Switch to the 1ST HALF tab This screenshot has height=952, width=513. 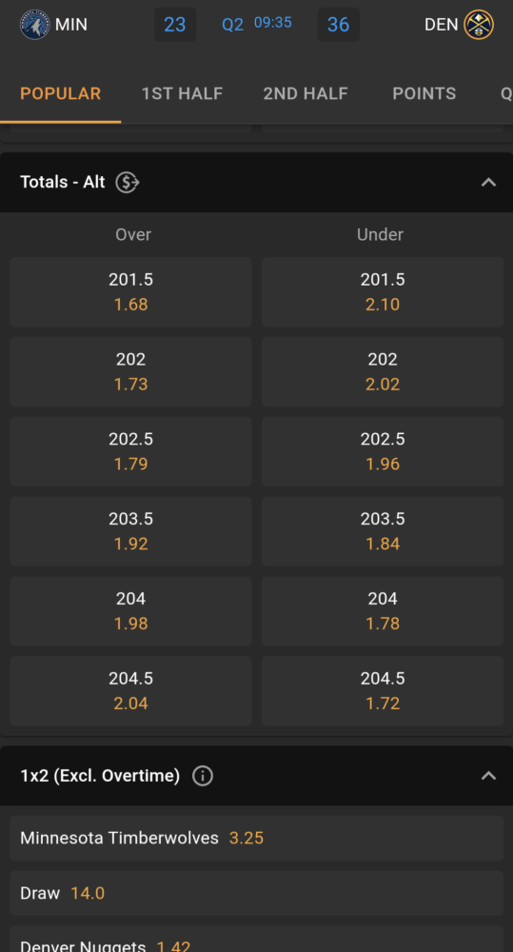pyautogui.click(x=182, y=93)
